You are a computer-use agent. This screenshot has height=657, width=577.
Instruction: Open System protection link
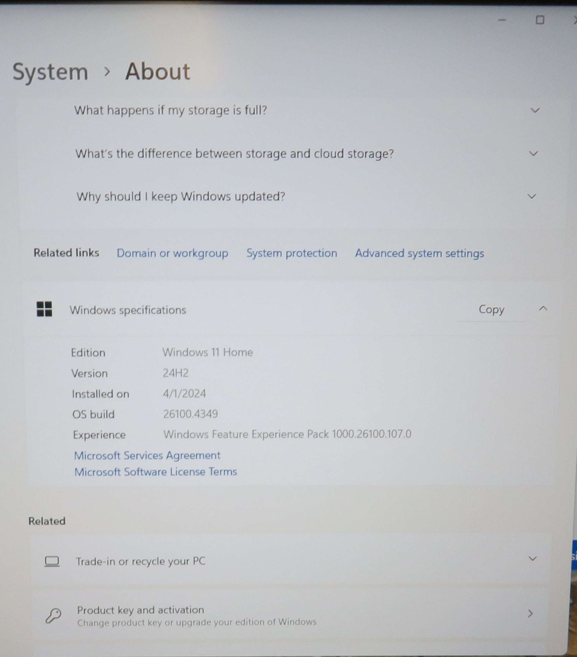(x=291, y=253)
